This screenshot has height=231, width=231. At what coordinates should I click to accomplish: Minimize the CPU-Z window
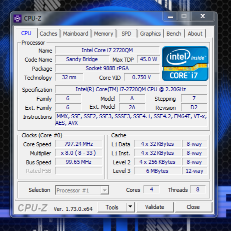[x=170, y=17]
